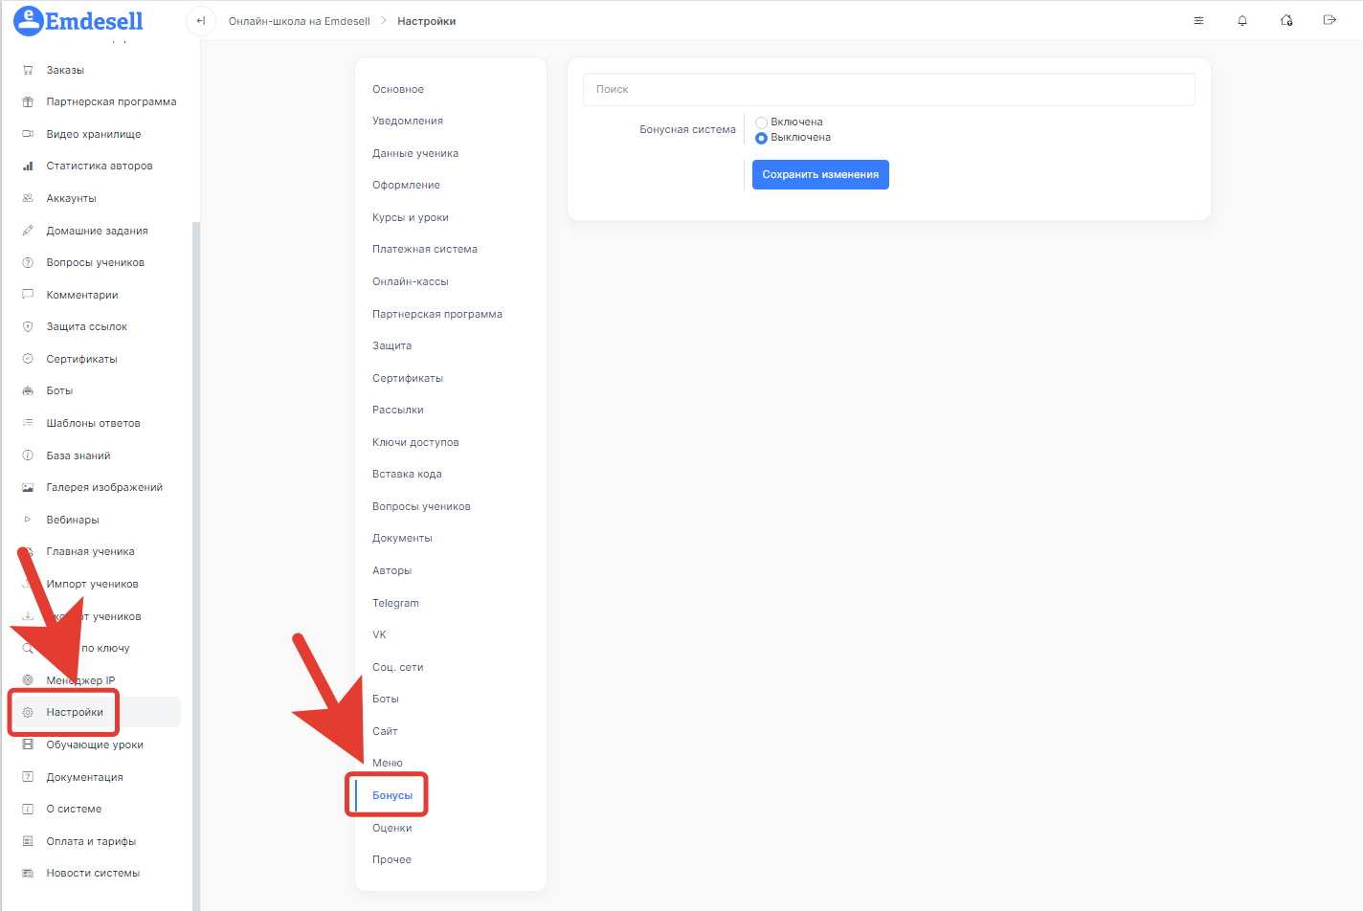The width and height of the screenshot is (1363, 911).
Task: Go to Оплата и тарифы in sidebar
Action: coord(91,841)
